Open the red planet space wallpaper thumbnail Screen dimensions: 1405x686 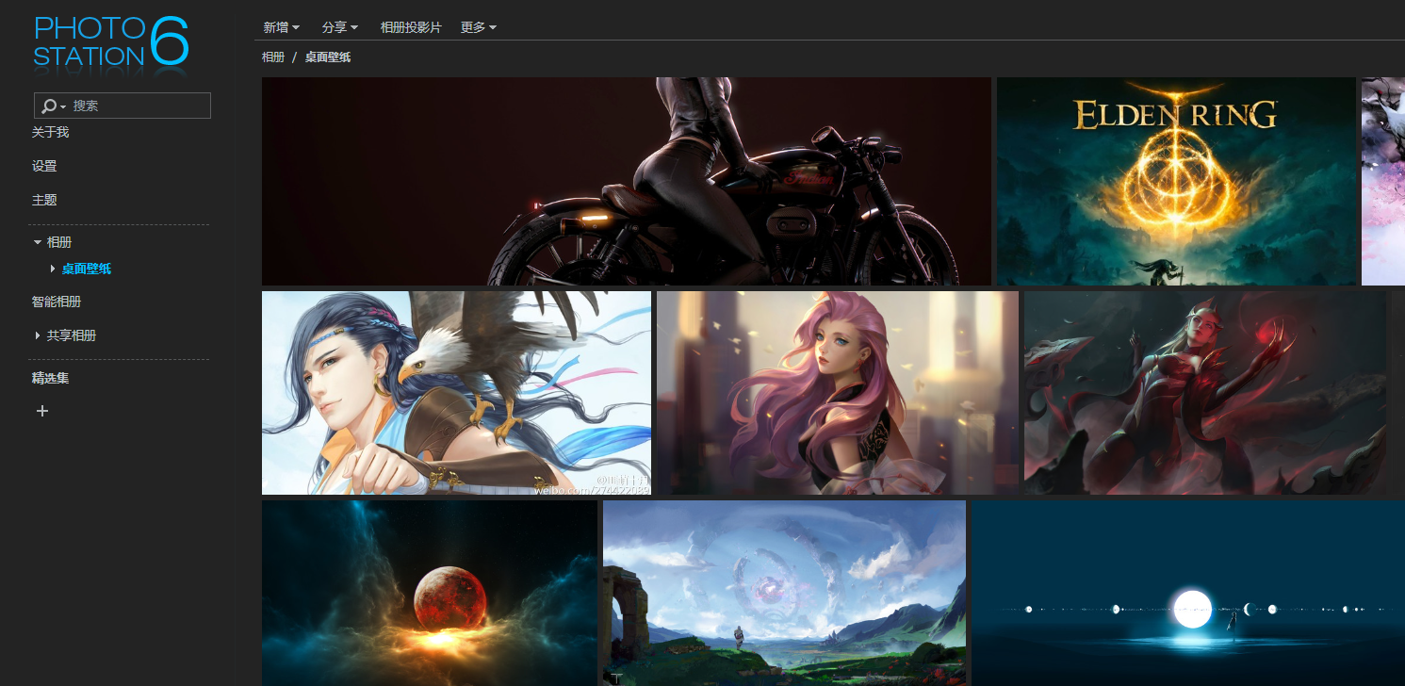429,593
